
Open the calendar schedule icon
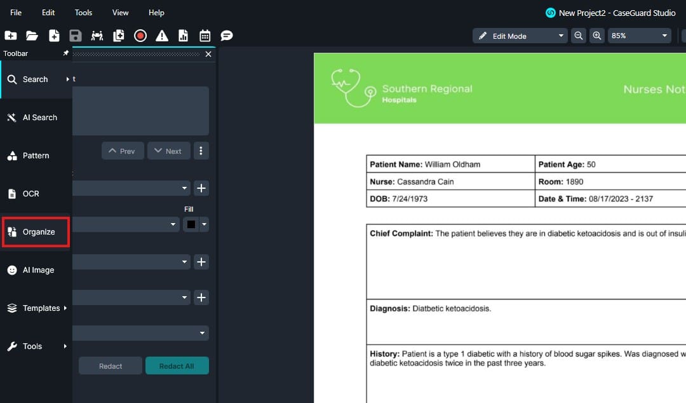205,36
